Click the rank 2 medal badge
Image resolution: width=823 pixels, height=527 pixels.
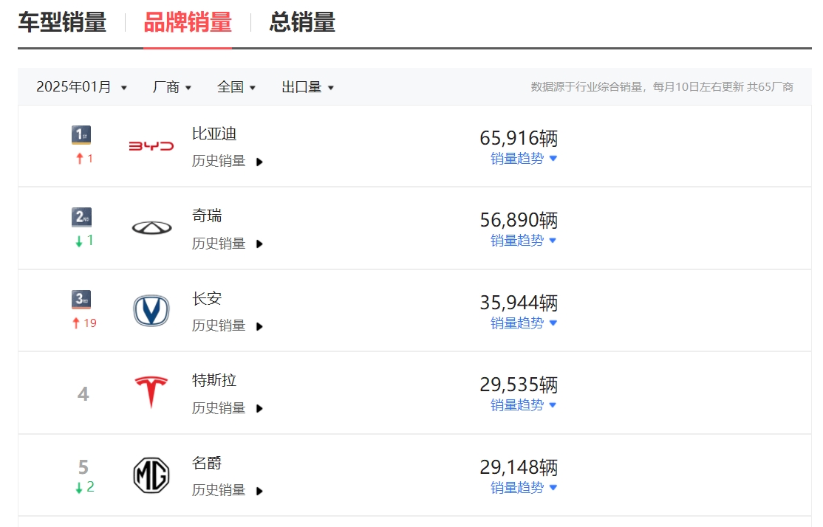pyautogui.click(x=81, y=217)
